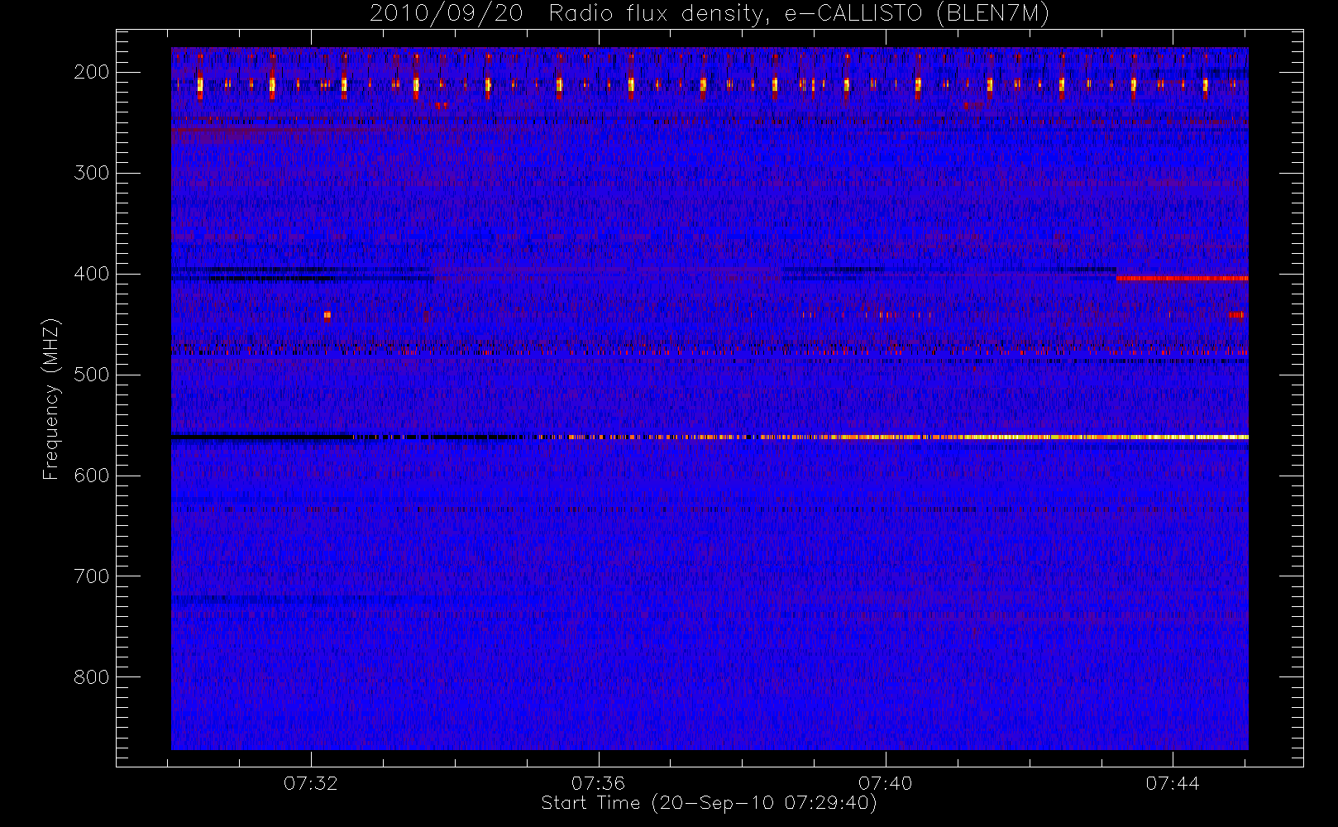Click the 300 frequency tick label
Screen dimensions: 1338x827
[92, 173]
